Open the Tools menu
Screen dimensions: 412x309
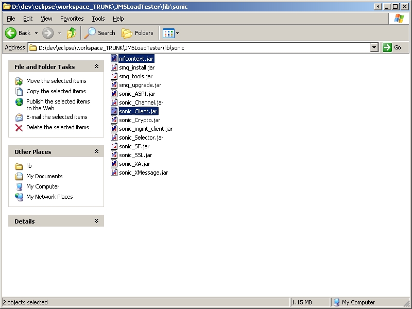pos(98,19)
